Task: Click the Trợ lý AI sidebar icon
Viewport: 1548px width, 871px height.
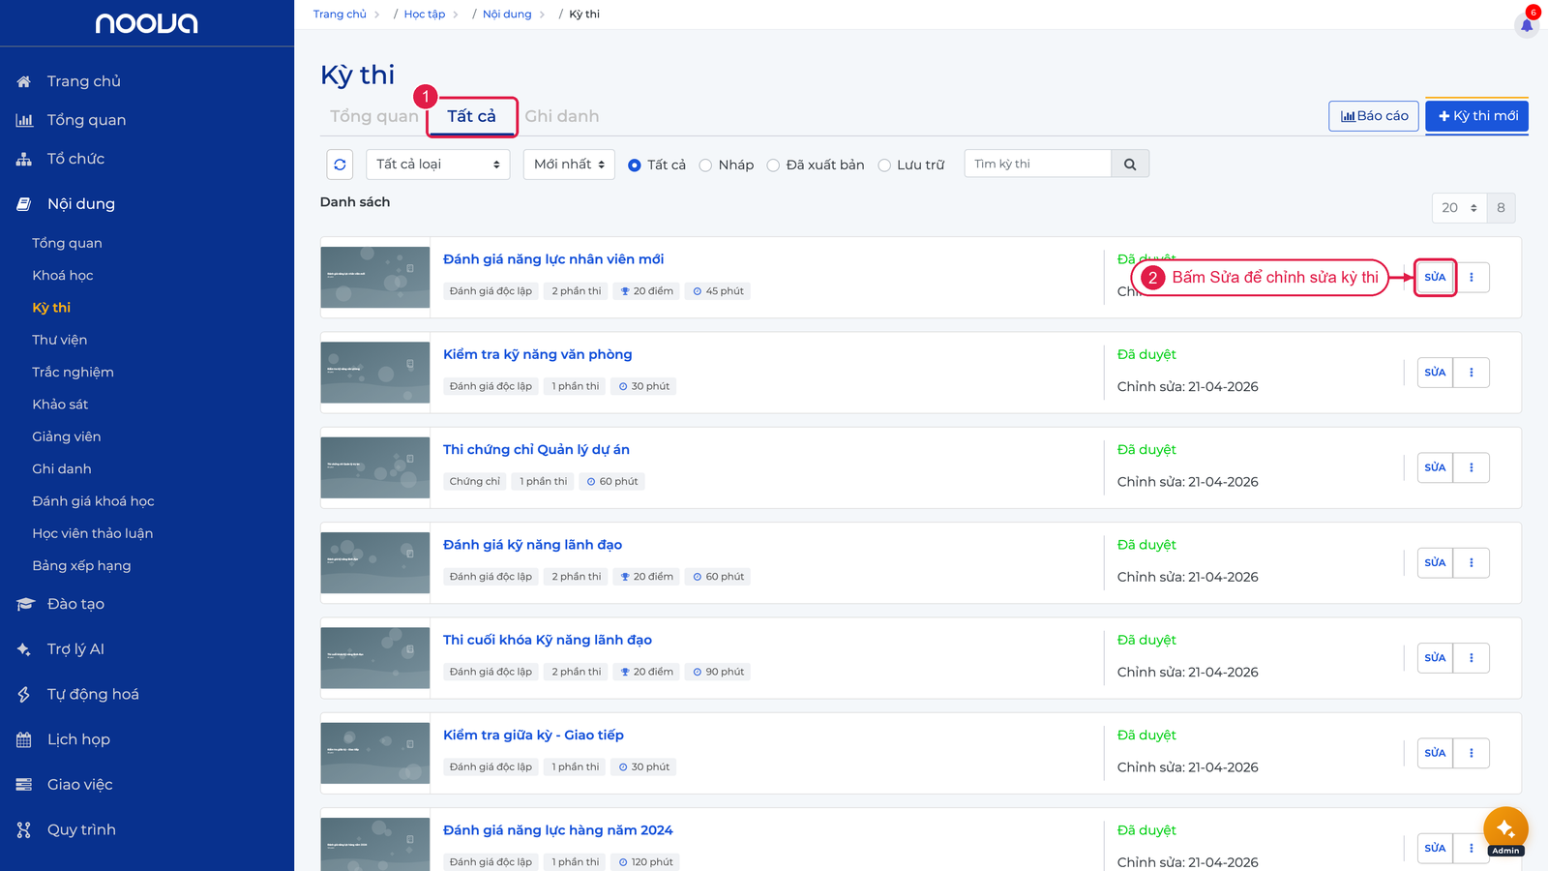Action: (x=24, y=649)
